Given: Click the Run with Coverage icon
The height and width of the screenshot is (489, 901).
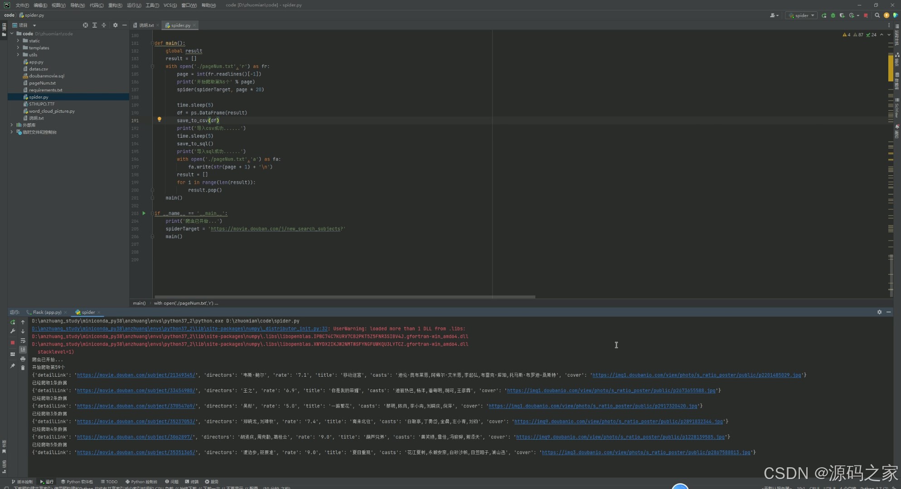Looking at the screenshot, I should tap(842, 15).
